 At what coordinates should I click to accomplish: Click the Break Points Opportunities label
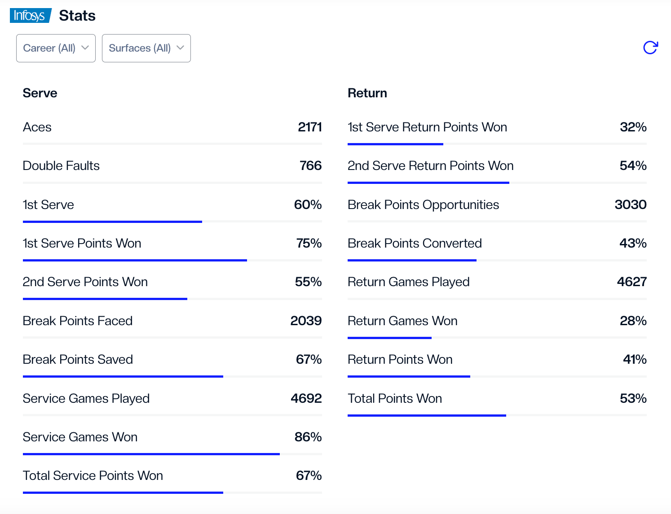[x=423, y=205]
